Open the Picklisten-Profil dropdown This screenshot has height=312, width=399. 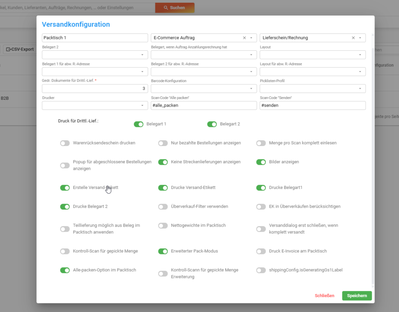coord(313,88)
